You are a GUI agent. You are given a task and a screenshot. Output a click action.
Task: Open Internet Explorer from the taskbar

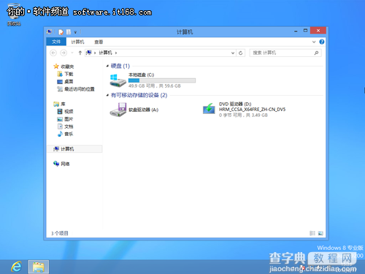pos(17,267)
